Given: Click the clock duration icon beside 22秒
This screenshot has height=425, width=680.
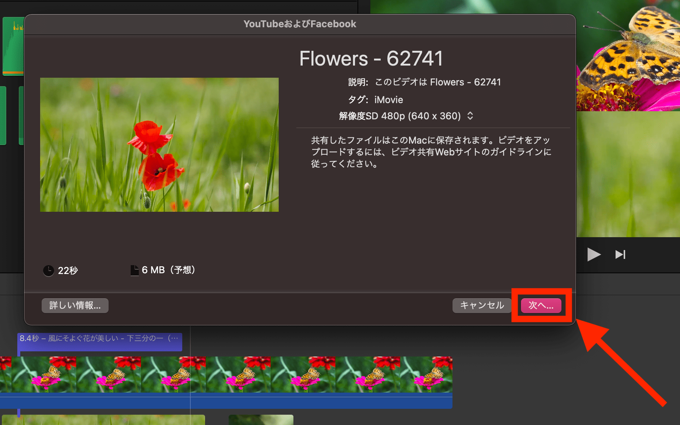Looking at the screenshot, I should click(49, 271).
